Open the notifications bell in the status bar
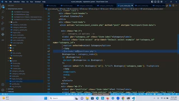Viewport: 179px width, 101px height. (x=176, y=94)
